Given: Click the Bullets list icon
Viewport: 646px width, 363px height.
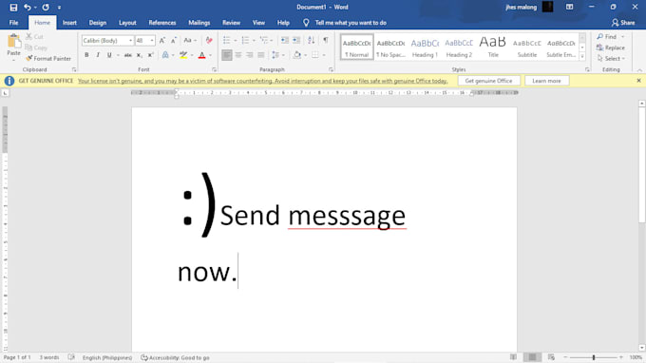Looking at the screenshot, I should tap(227, 40).
